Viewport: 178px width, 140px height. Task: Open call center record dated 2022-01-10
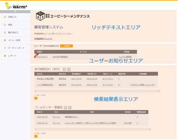42,123
